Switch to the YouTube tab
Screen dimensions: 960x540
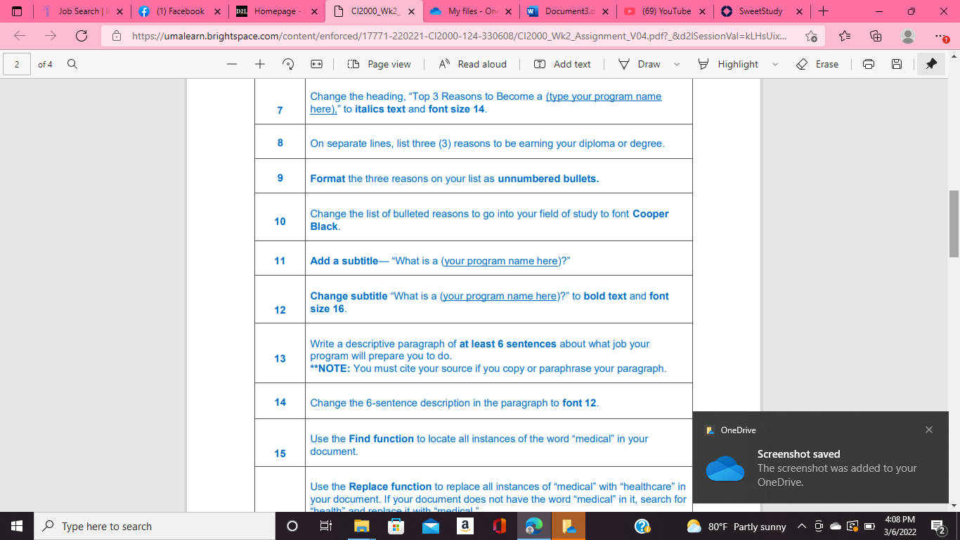[666, 11]
